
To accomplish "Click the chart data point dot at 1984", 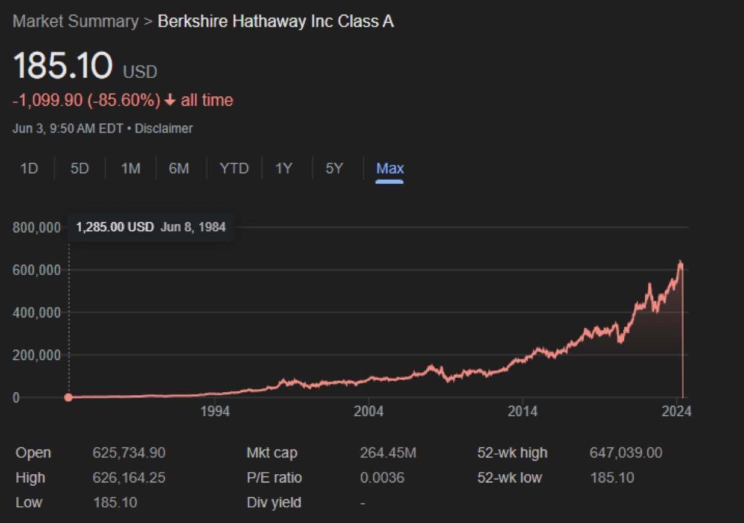I will pyautogui.click(x=69, y=398).
